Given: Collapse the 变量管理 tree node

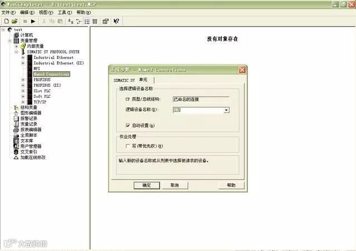Looking at the screenshot, I should [x=10, y=41].
